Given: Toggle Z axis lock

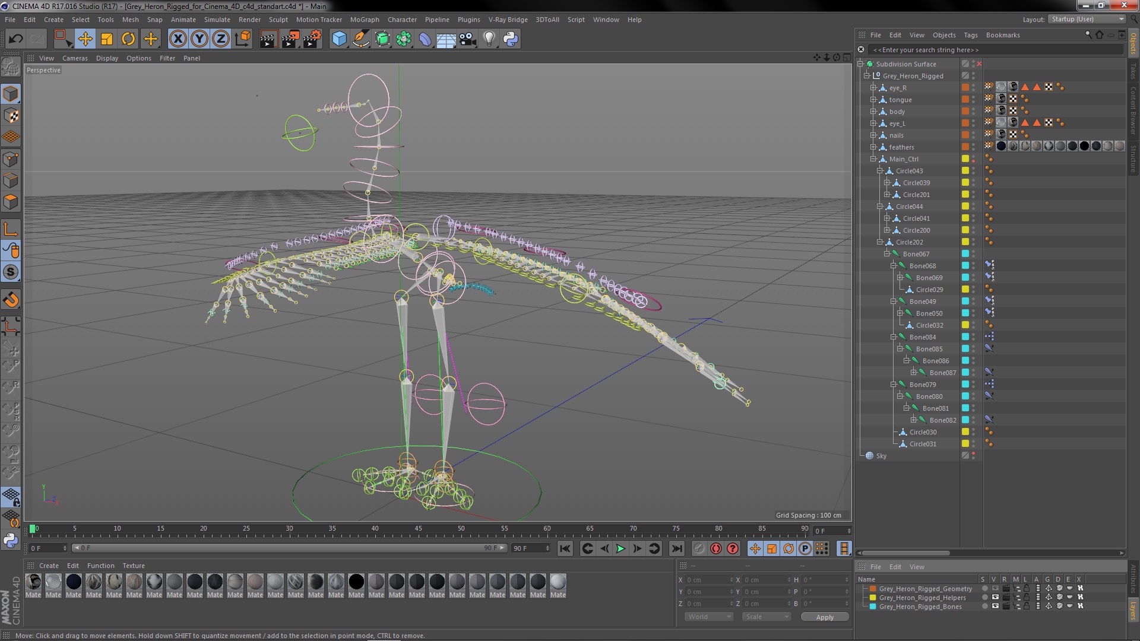Looking at the screenshot, I should 221,39.
